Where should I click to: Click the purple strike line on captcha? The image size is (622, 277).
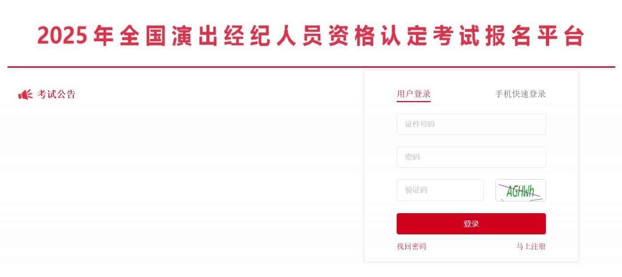pyautogui.click(x=519, y=190)
